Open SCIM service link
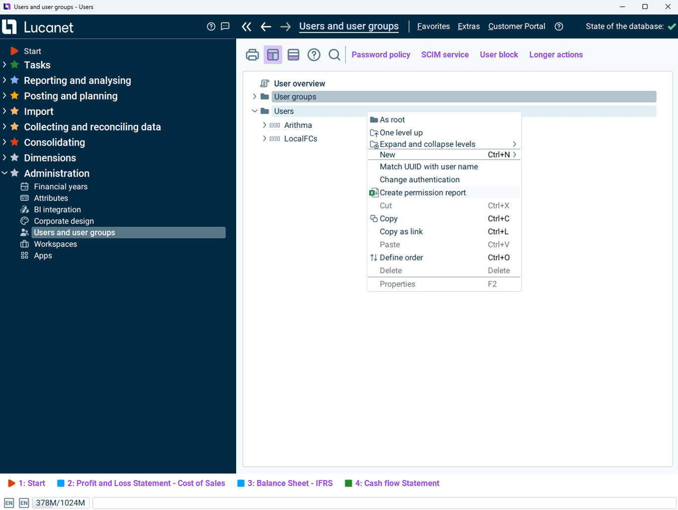This screenshot has width=678, height=510. click(445, 55)
